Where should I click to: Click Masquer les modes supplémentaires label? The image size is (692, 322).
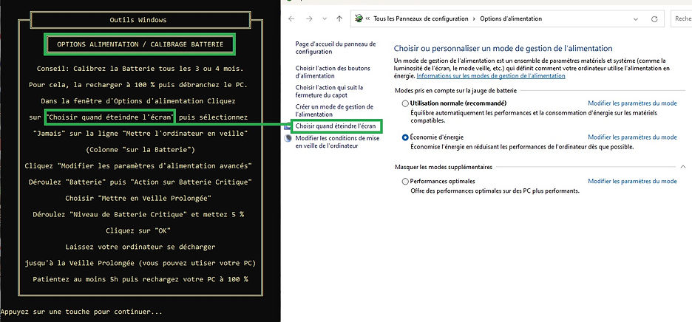point(443,167)
